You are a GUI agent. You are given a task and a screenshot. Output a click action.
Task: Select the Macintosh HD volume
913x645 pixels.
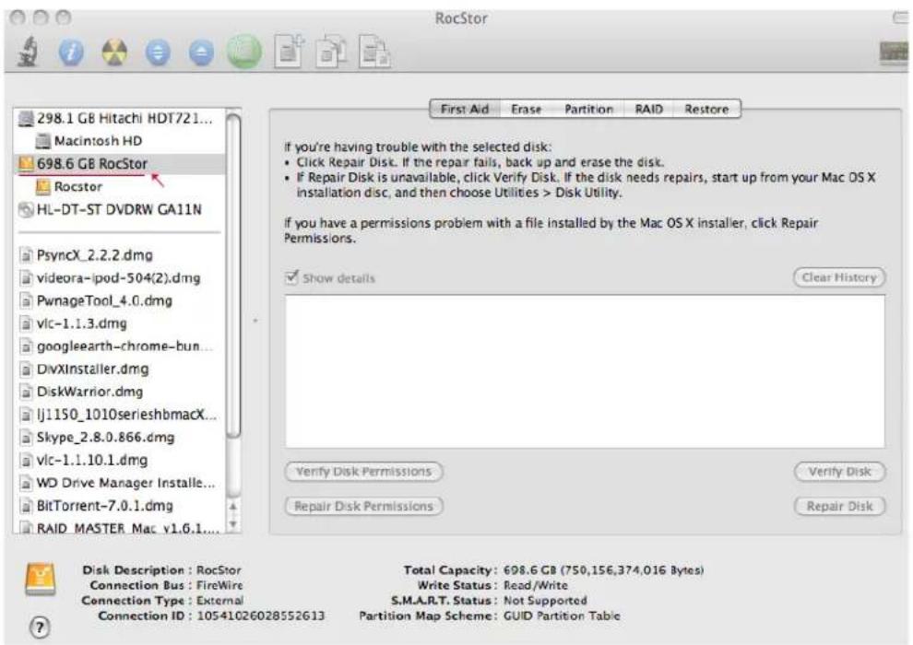119,141
